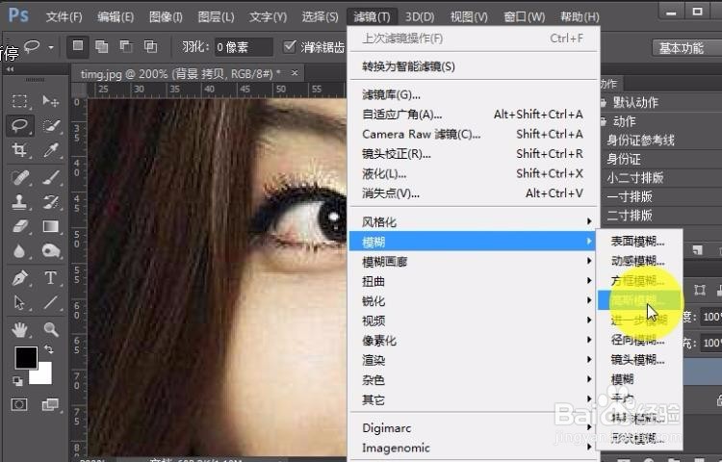
Task: Open the 图像(I) menu
Action: tap(166, 17)
